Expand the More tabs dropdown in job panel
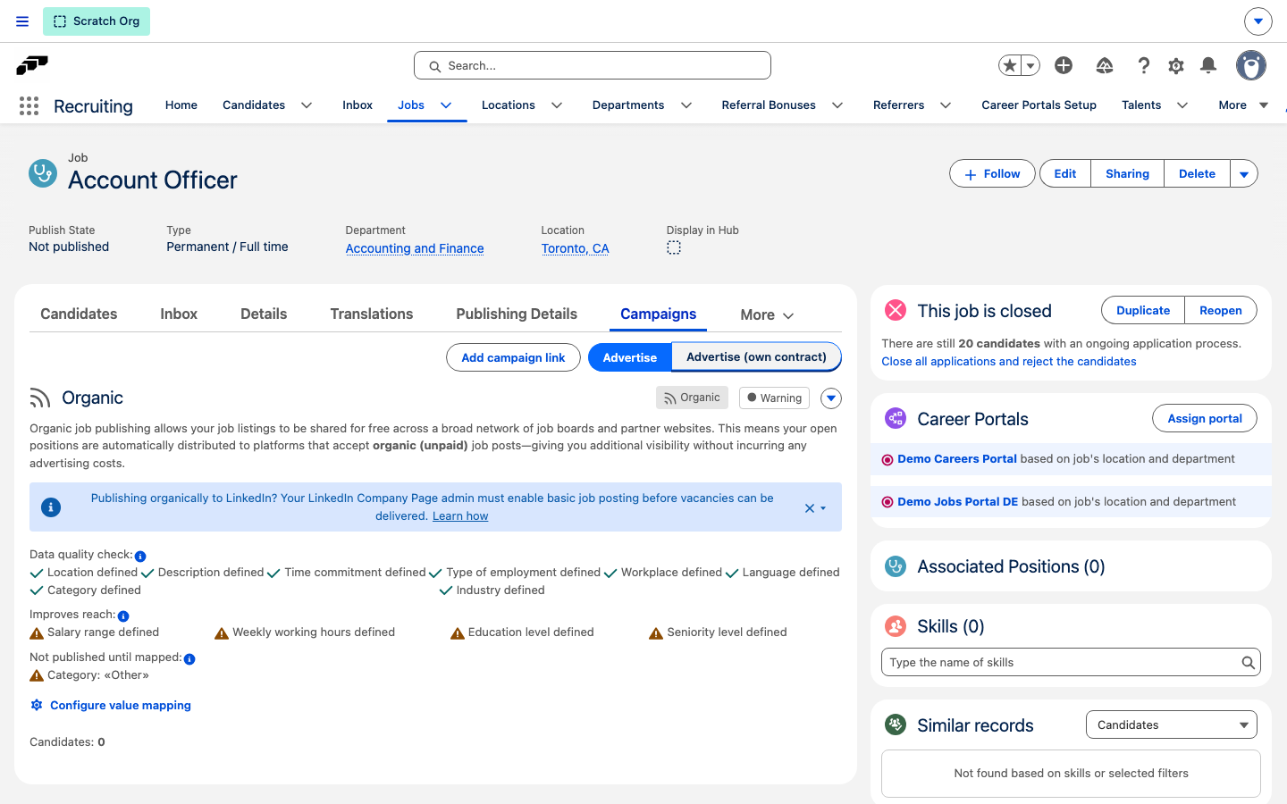The height and width of the screenshot is (804, 1287). pyautogui.click(x=767, y=314)
